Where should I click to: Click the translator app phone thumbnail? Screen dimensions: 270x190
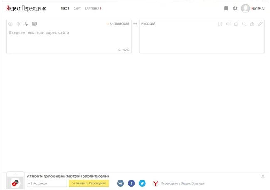pyautogui.click(x=15, y=181)
